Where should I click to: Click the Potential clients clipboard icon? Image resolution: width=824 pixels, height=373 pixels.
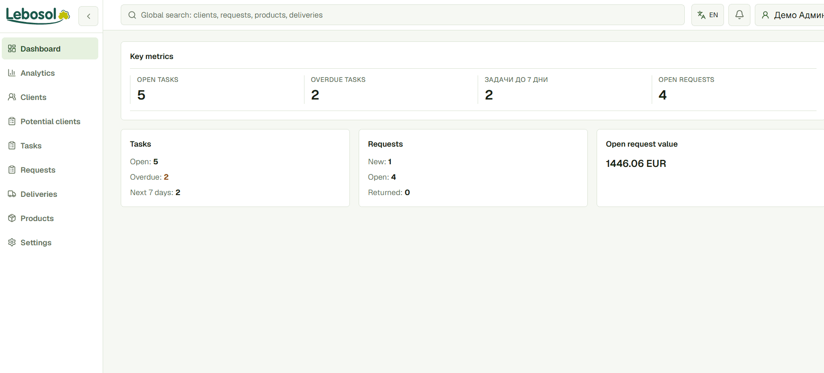click(12, 121)
